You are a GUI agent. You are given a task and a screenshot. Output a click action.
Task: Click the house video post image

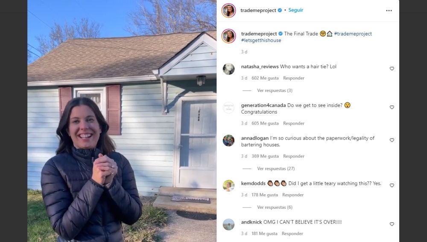pos(122,121)
